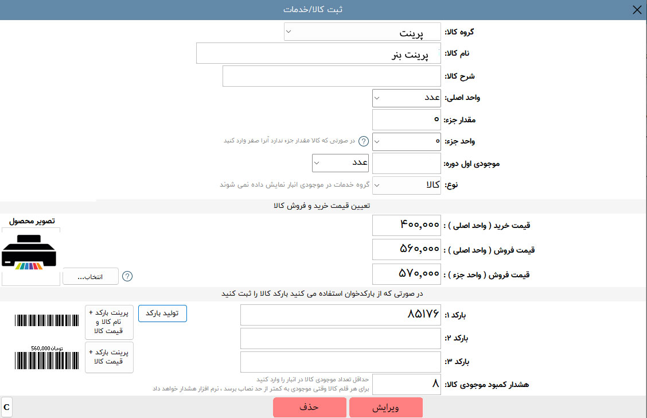Click the بارکد ۱ field showing ۸۵۱۷۶

point(340,315)
